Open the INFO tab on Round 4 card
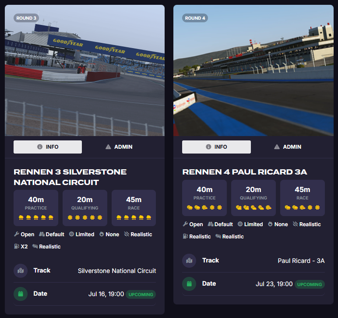Viewport: 338px width, 318px height. 216,147
